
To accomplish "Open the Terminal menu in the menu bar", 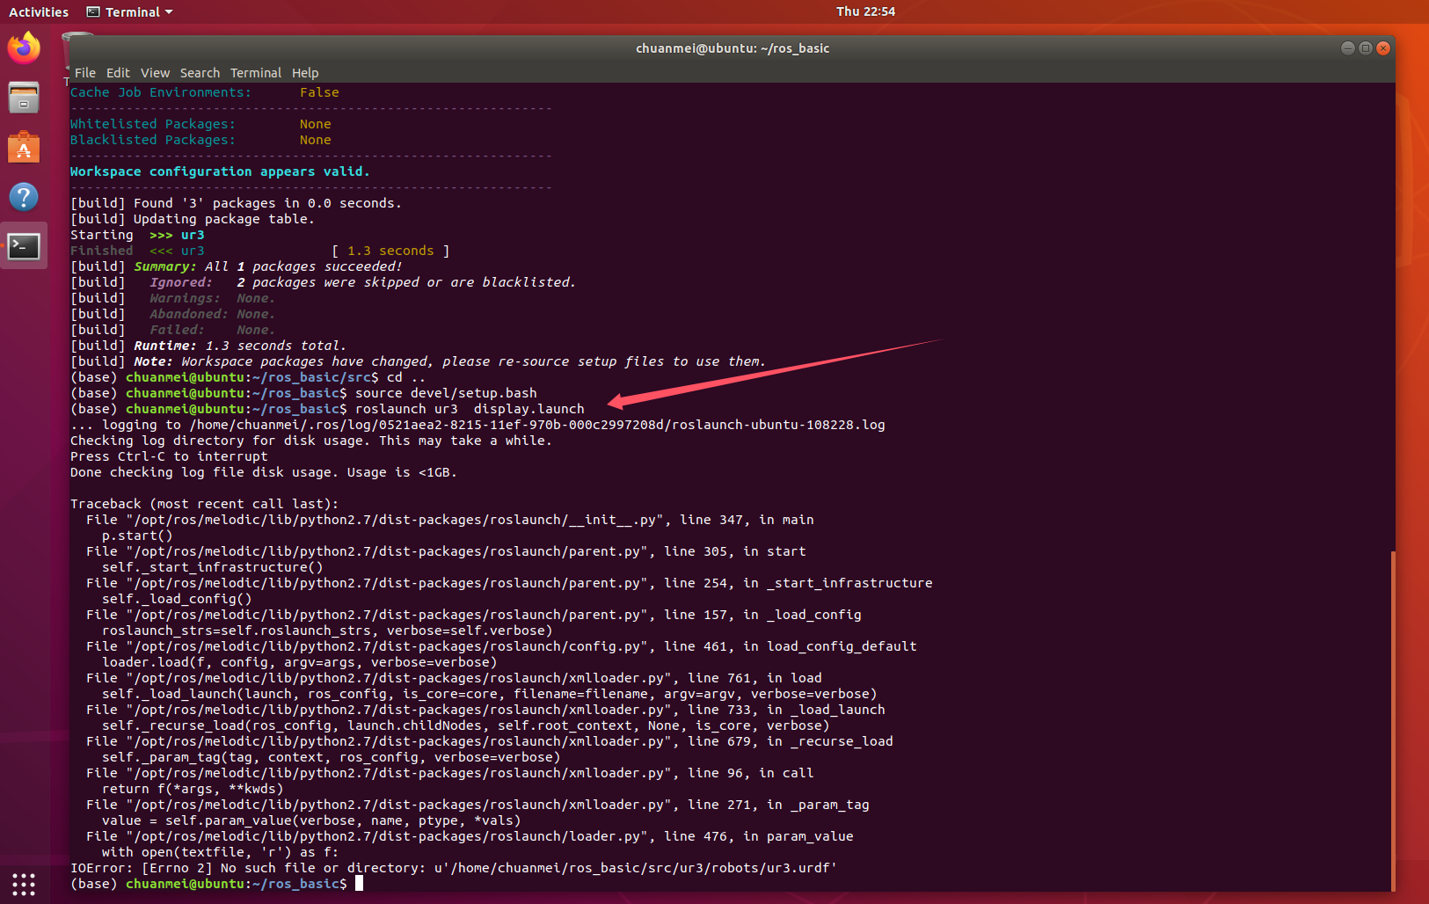I will point(256,72).
